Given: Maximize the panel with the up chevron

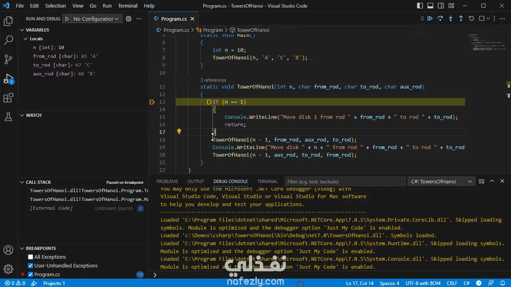Looking at the screenshot, I should point(492,181).
